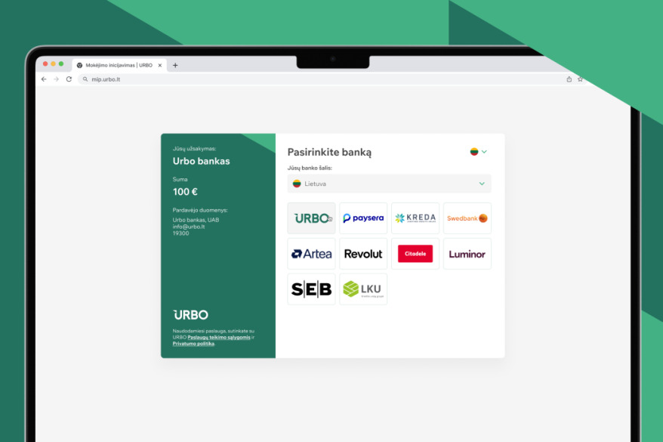The height and width of the screenshot is (442, 663).
Task: Pick the red Citadele tile
Action: [x=415, y=254]
